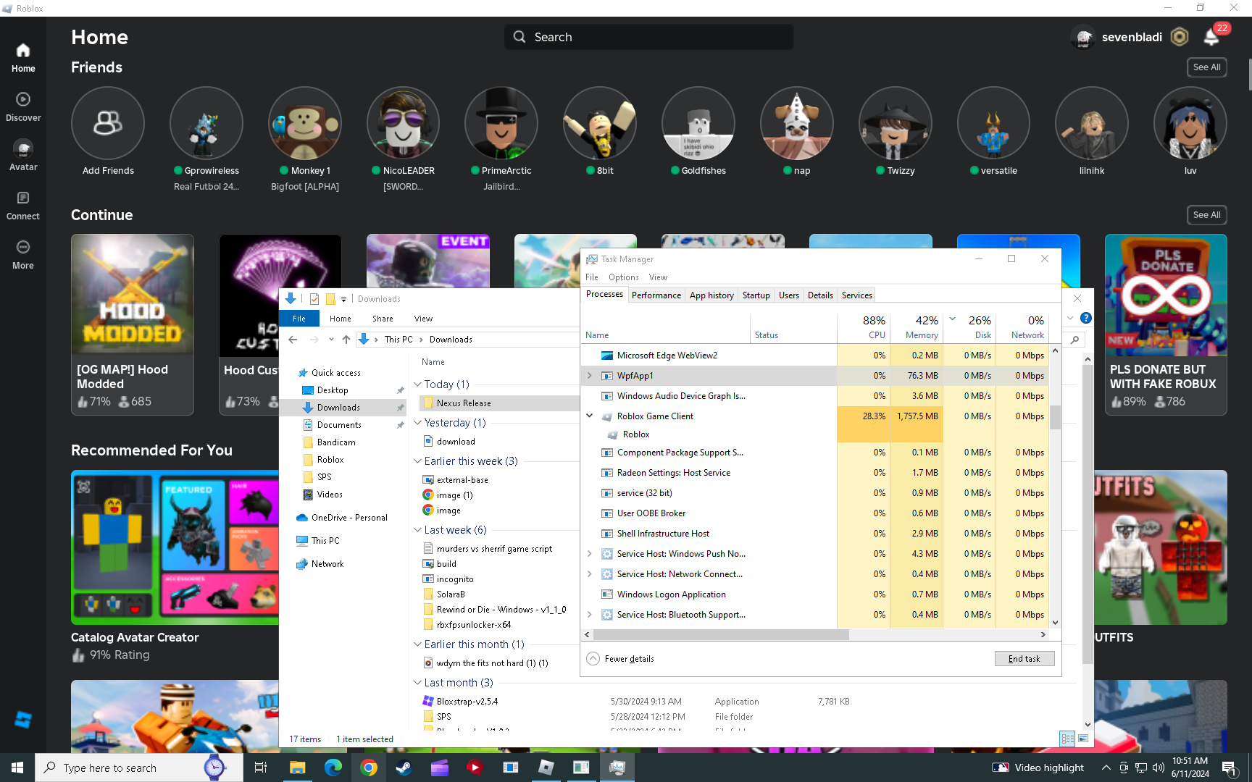The width and height of the screenshot is (1252, 782).
Task: Open the Properties quick access toolbar icon
Action: pos(314,299)
